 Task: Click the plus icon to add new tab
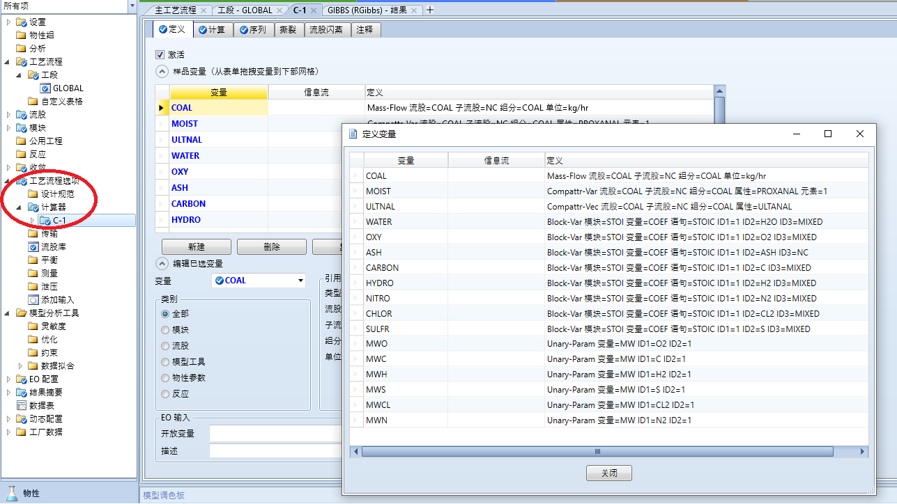point(430,10)
